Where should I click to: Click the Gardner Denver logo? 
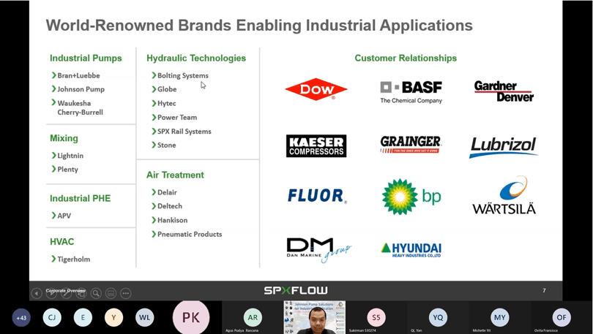(504, 91)
